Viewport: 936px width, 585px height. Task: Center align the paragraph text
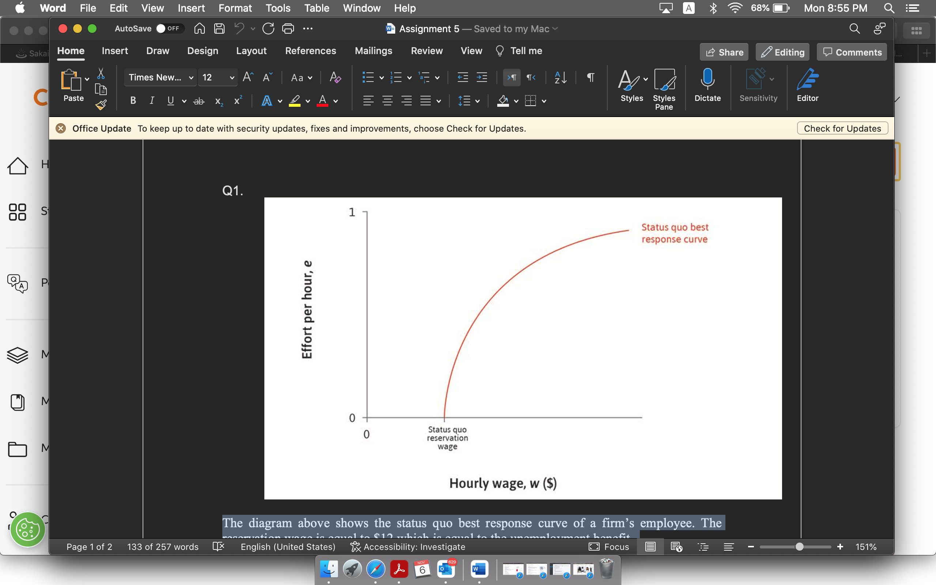[x=387, y=101]
